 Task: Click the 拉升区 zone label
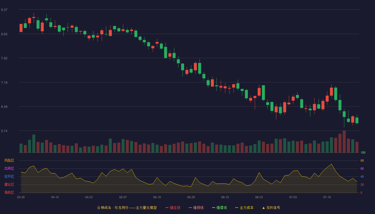click(9, 177)
